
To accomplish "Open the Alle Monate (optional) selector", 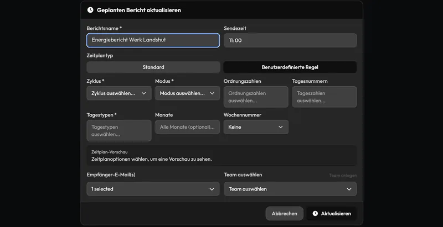I will [188, 127].
